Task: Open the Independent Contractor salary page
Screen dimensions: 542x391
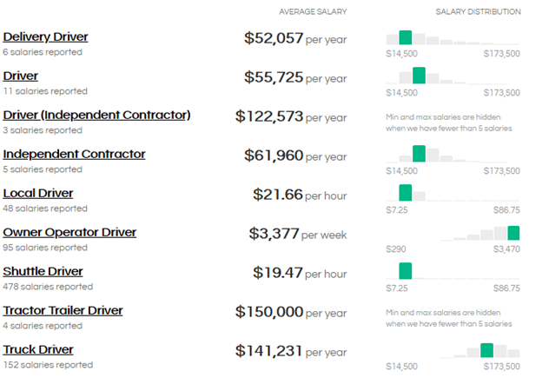Action: click(74, 155)
